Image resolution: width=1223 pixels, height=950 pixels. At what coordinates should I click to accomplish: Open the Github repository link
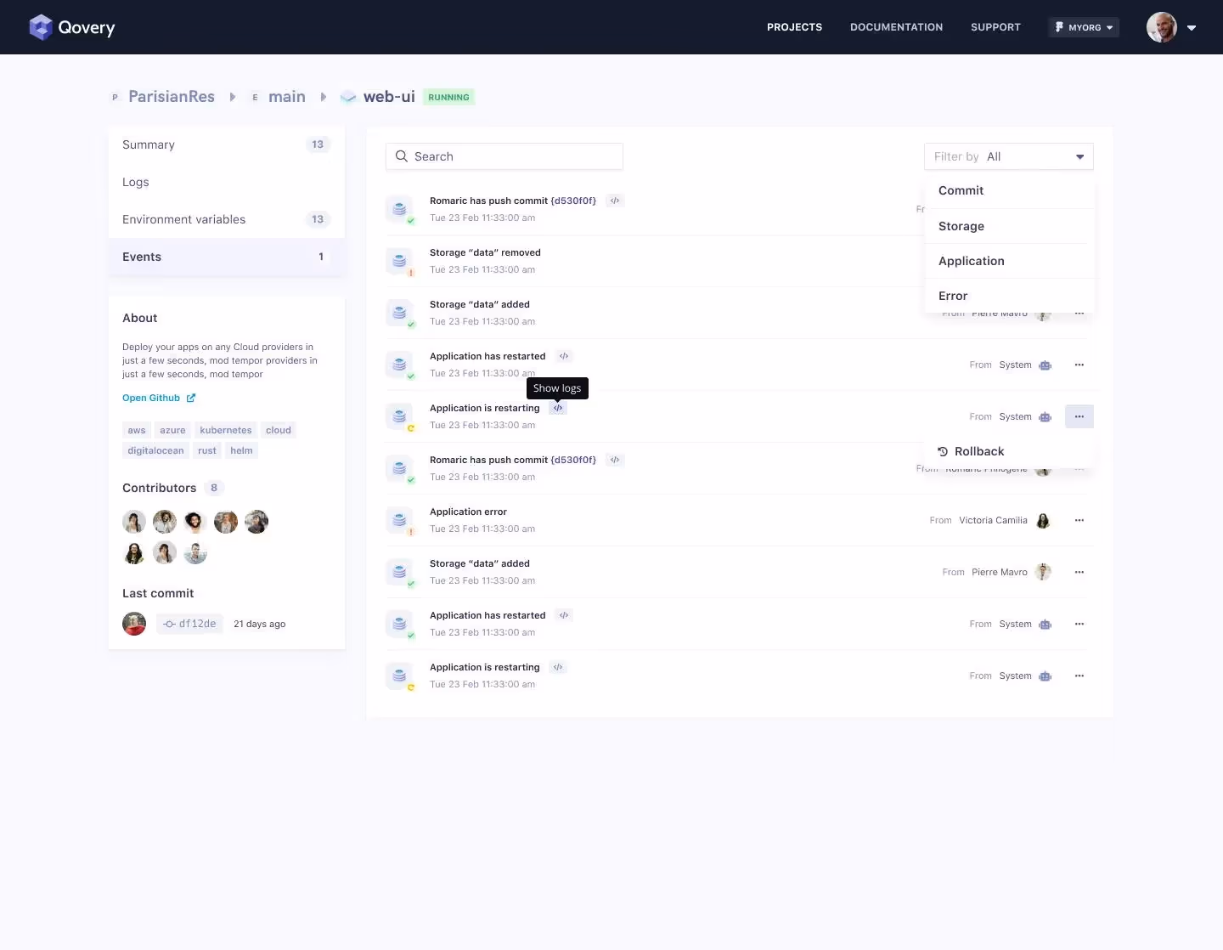point(151,398)
